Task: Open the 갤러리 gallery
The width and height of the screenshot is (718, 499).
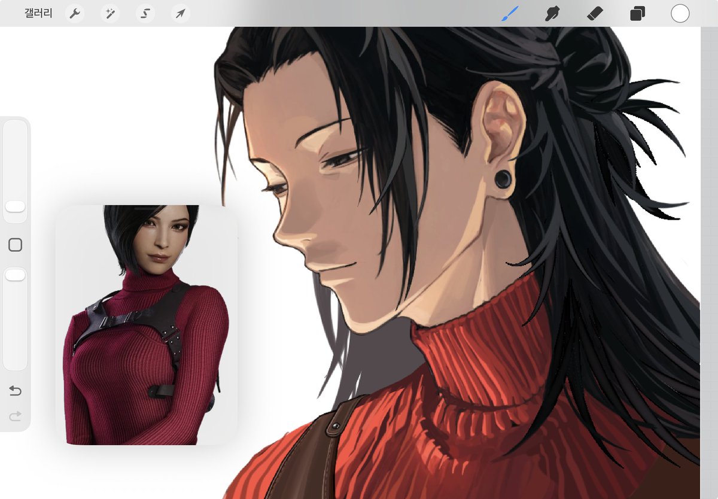Action: point(38,13)
